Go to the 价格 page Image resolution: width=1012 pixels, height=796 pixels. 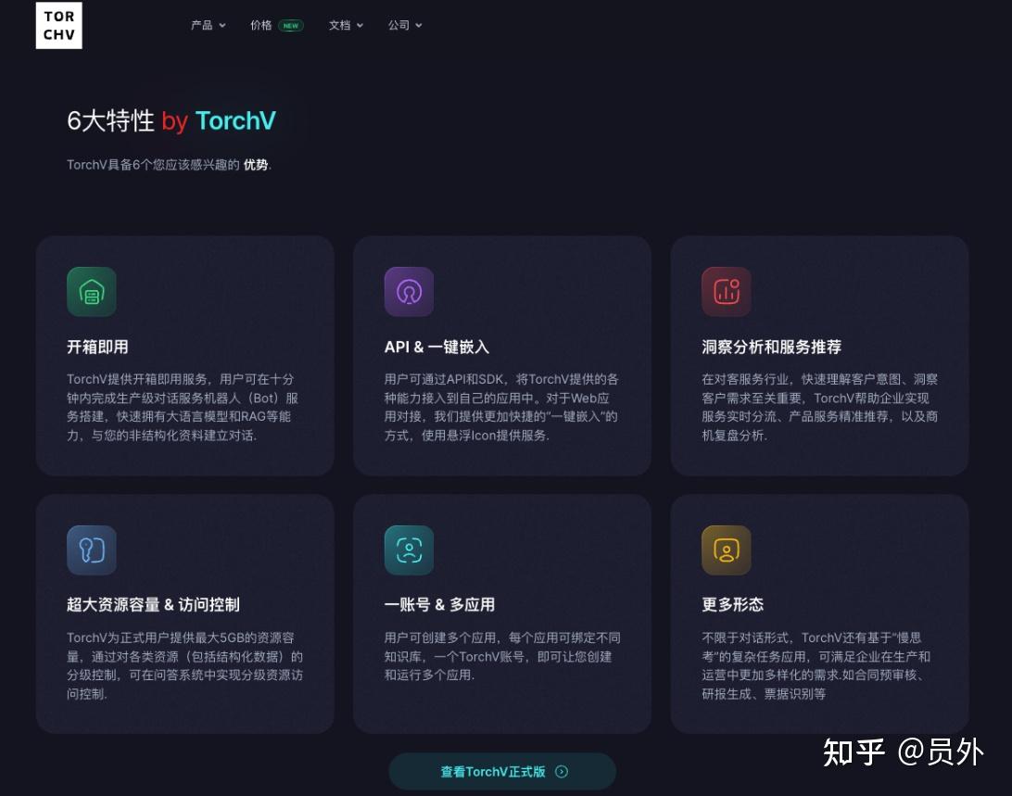[260, 25]
